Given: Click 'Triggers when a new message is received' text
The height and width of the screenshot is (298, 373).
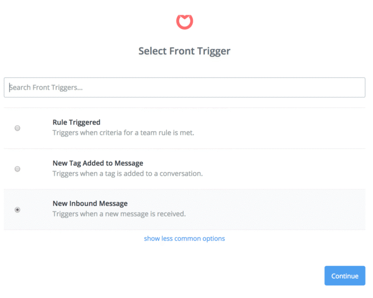Looking at the screenshot, I should (119, 214).
